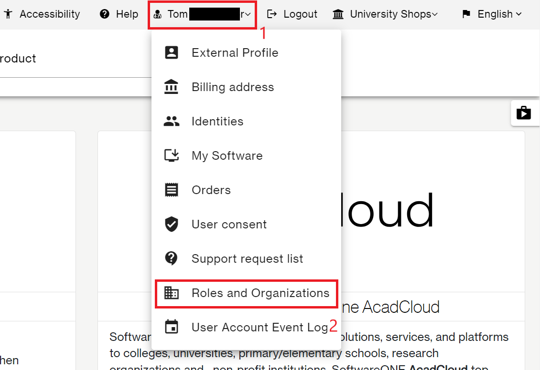Screen dimensions: 540x370
Task: Open My Software from the user menu
Action: [227, 155]
